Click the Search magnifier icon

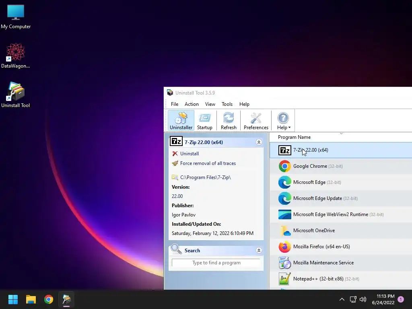176,249
